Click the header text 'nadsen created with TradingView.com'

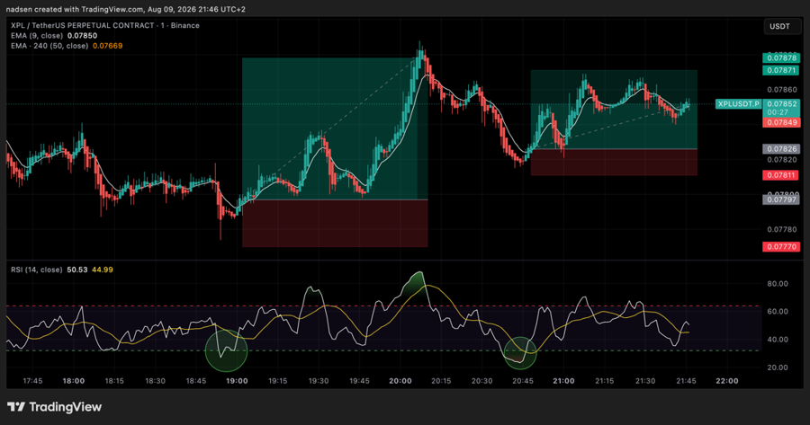click(75, 9)
